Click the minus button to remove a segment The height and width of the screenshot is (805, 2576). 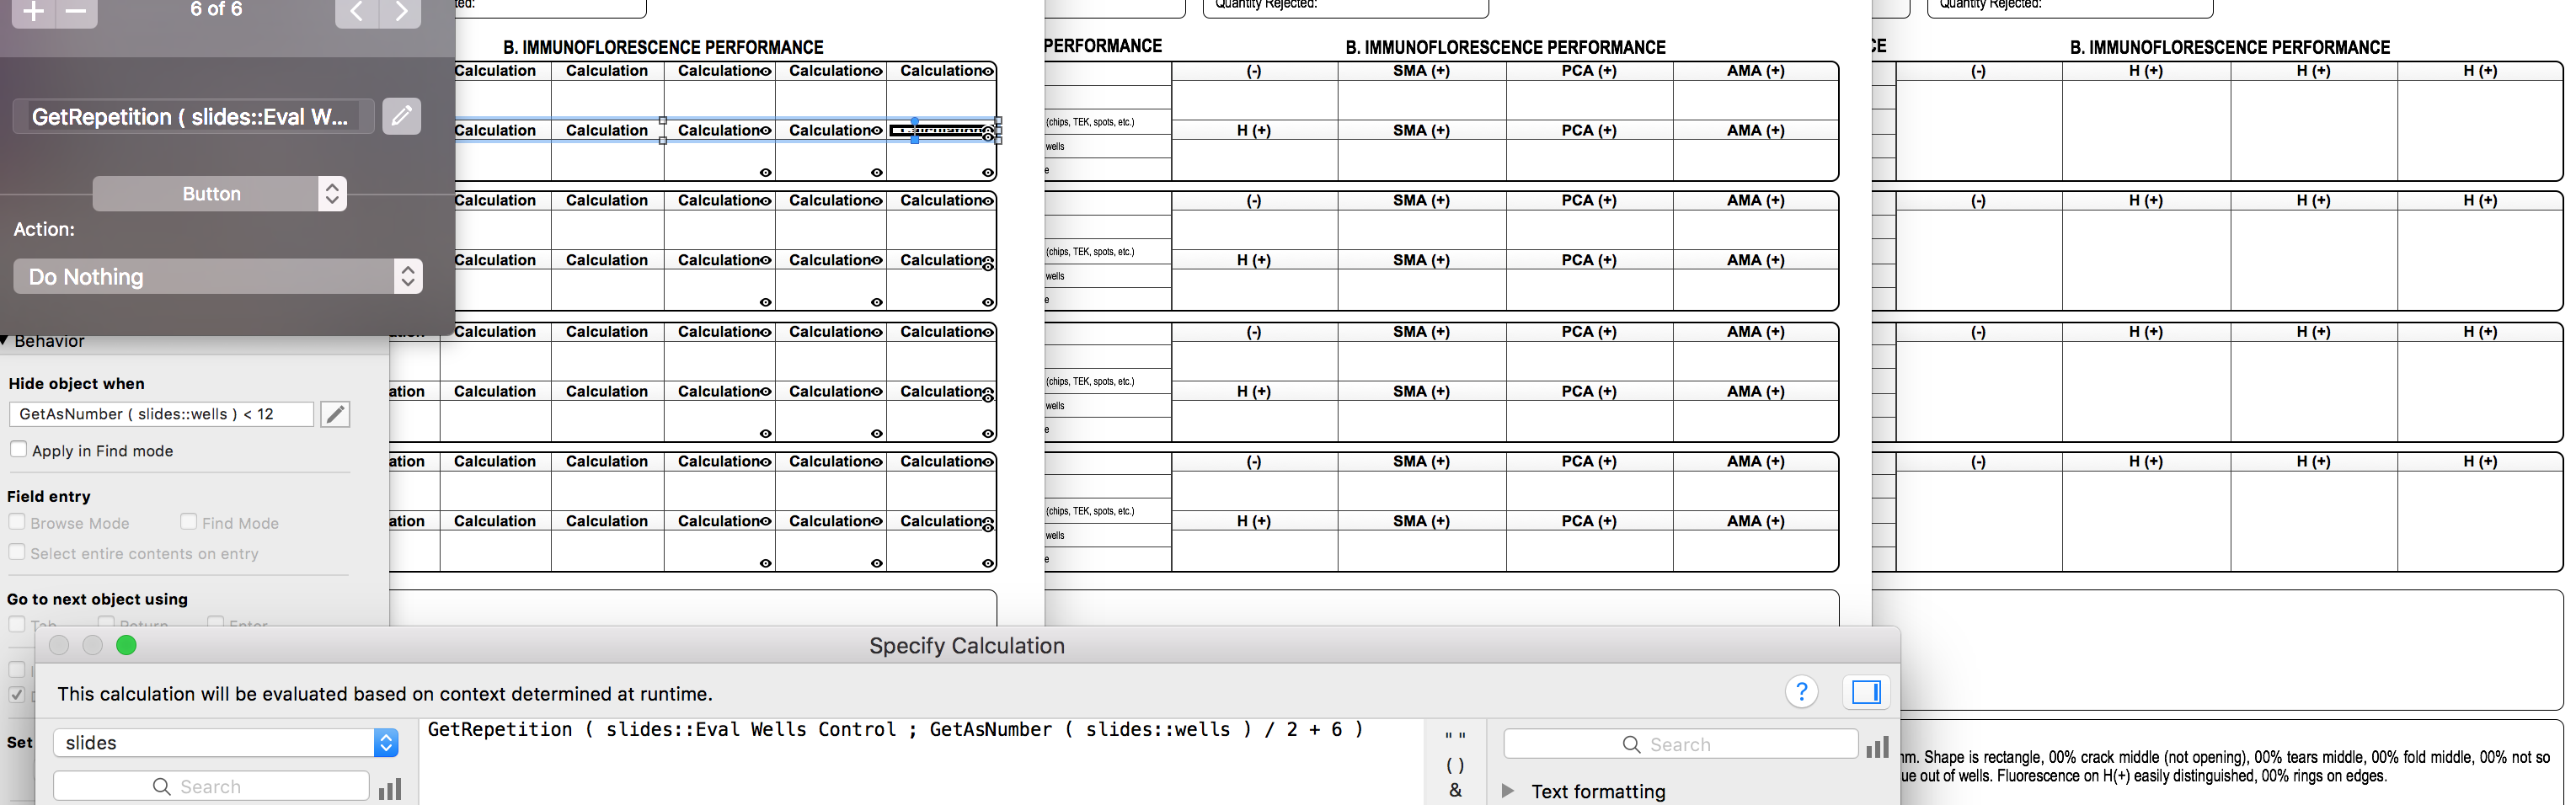(x=76, y=12)
